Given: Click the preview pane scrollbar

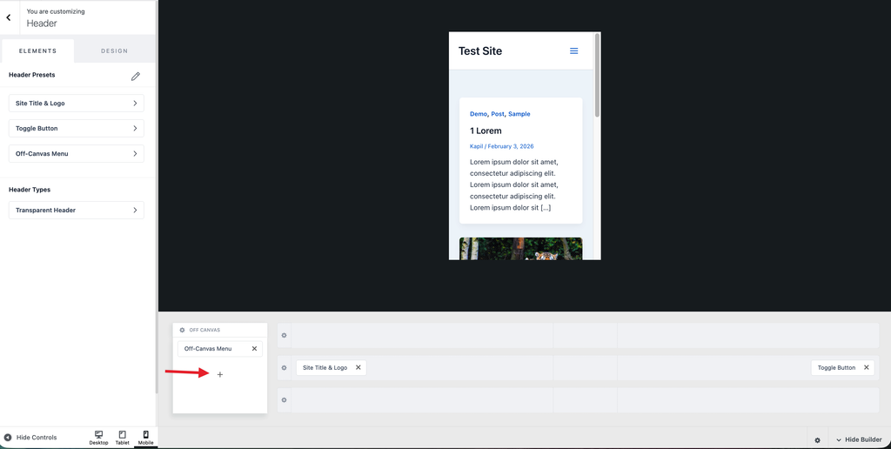Looking at the screenshot, I should point(597,76).
